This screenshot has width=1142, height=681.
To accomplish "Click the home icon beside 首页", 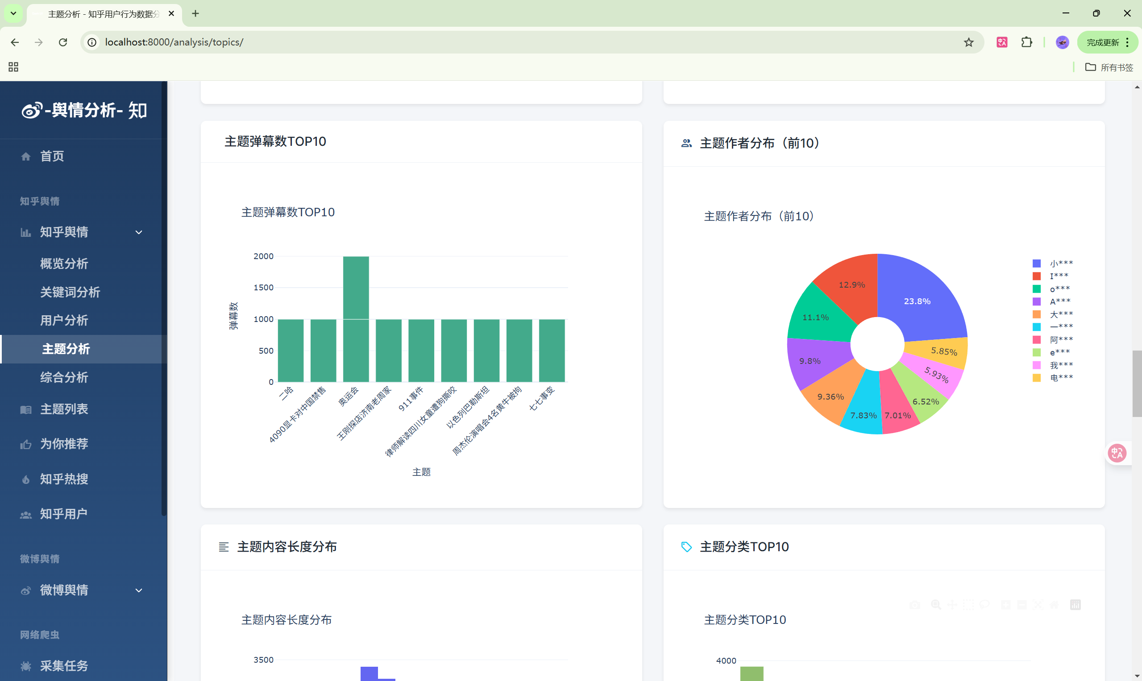I will (x=26, y=157).
